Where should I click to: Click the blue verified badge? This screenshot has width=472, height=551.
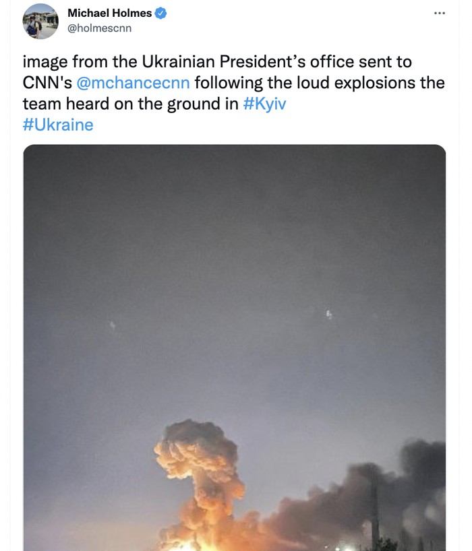point(161,13)
